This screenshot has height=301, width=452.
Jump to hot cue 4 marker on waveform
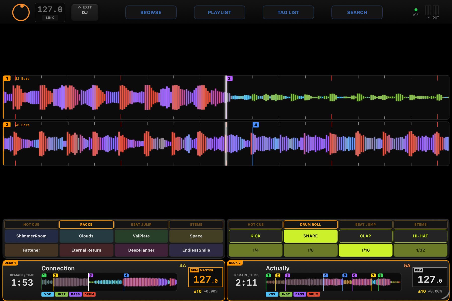point(256,125)
